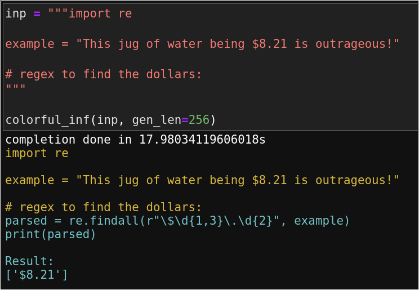Place cursor on red "import re" in input cell

[x=100, y=14]
